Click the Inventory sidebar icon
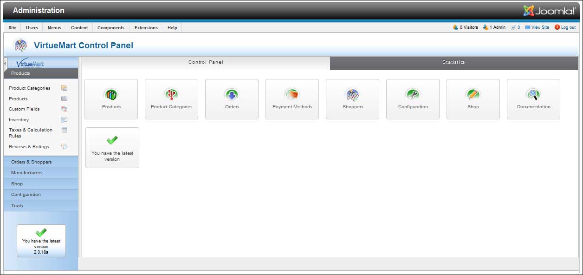Screen dimensions: 583x275 [65, 119]
